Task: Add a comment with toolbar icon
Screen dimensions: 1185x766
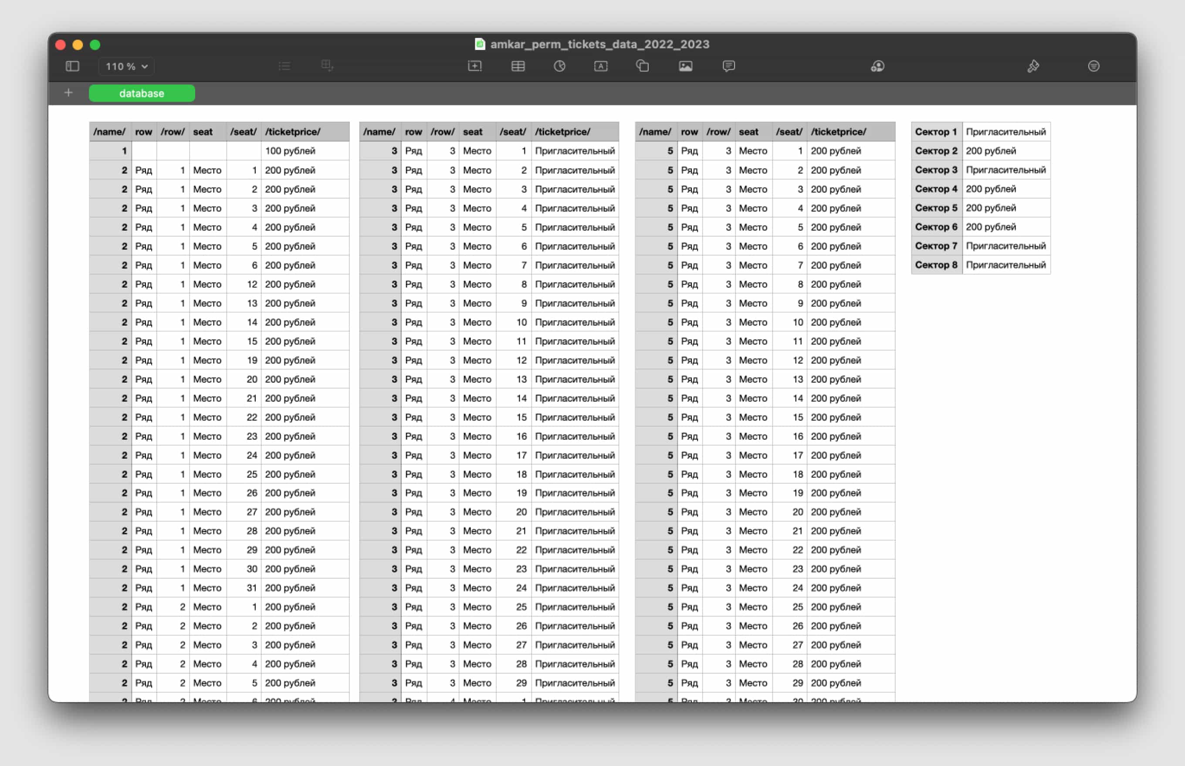Action: tap(728, 66)
